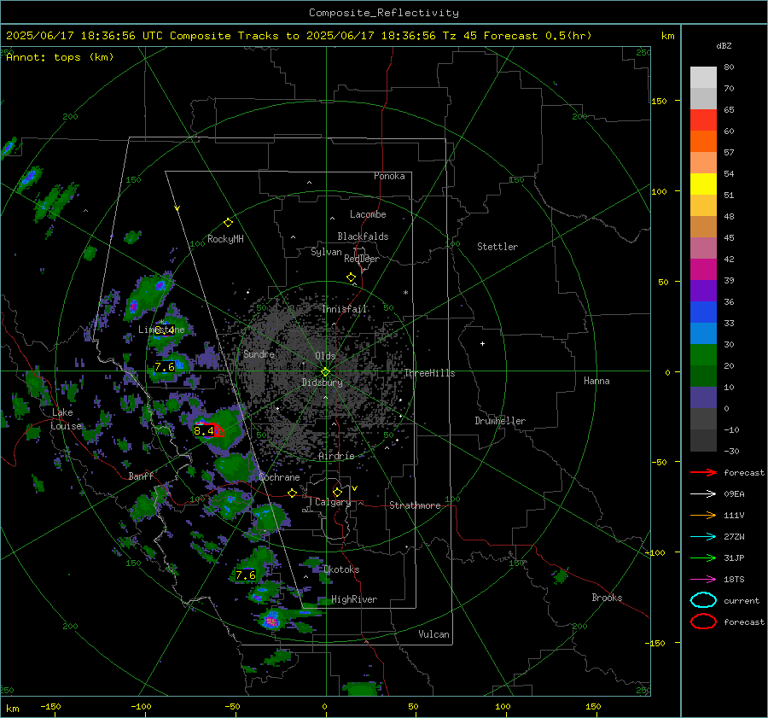768x718 pixels.
Task: Click the Brooks town label
Action: tap(607, 598)
